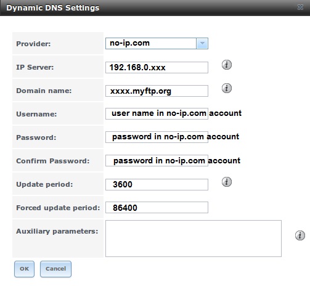This screenshot has height=286, width=310.
Task: Select the Update period field showing 3600
Action: (x=157, y=184)
